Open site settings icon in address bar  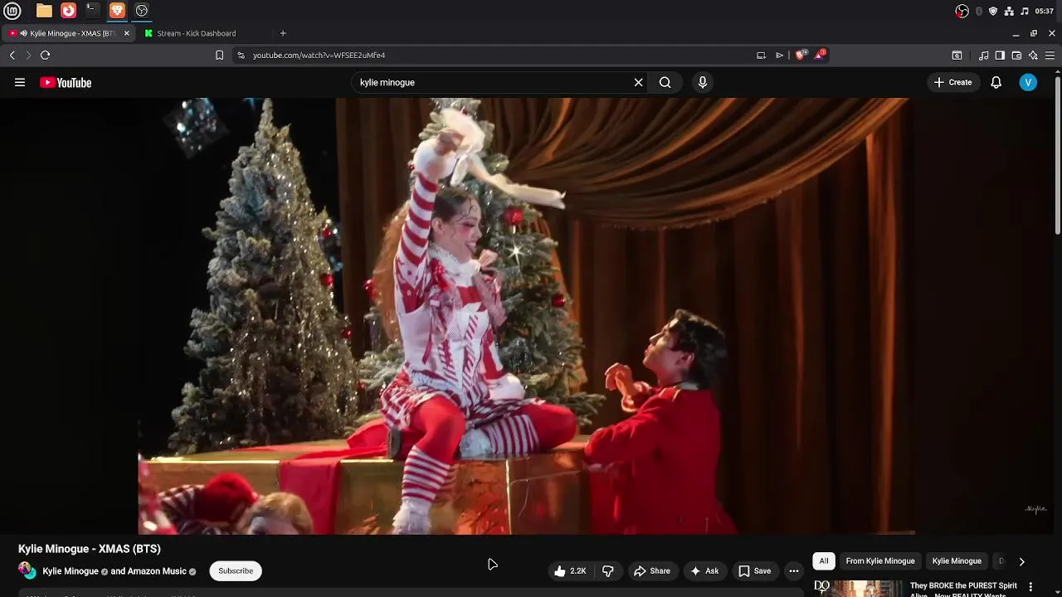tap(241, 55)
